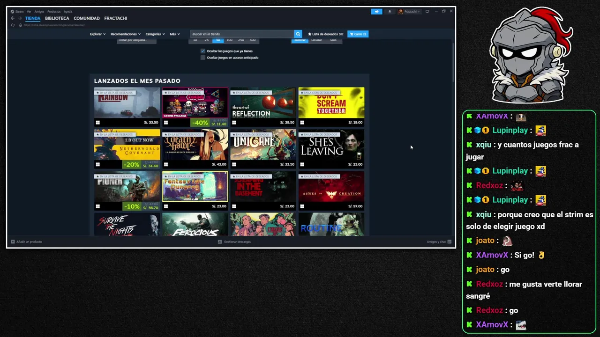Open the FRACTACHI profile tab
Screen dimensions: 600x337
point(116,18)
